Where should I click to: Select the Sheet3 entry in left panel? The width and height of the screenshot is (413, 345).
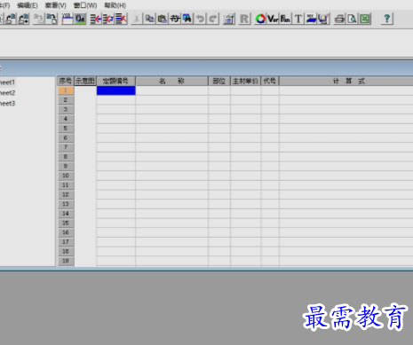click(x=7, y=104)
